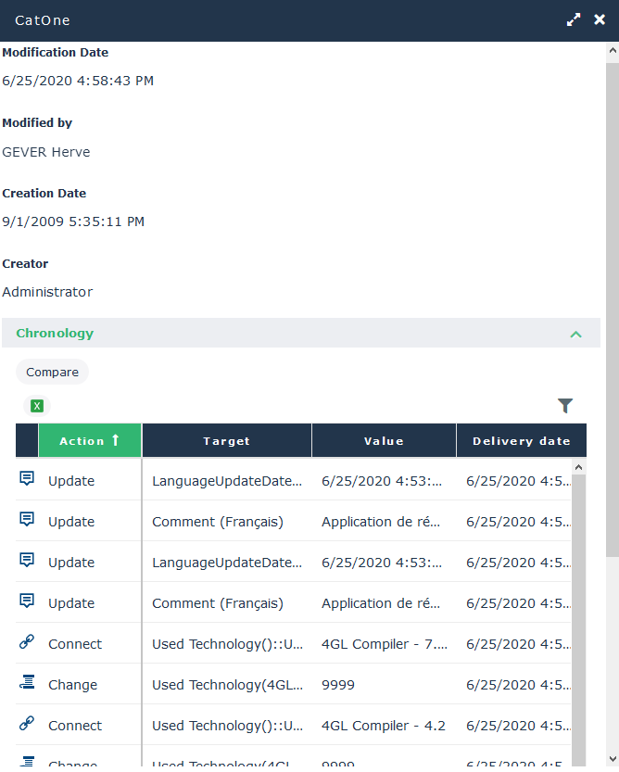Click the fourth Update row comment icon
Image resolution: width=619 pixels, height=772 pixels.
point(27,601)
